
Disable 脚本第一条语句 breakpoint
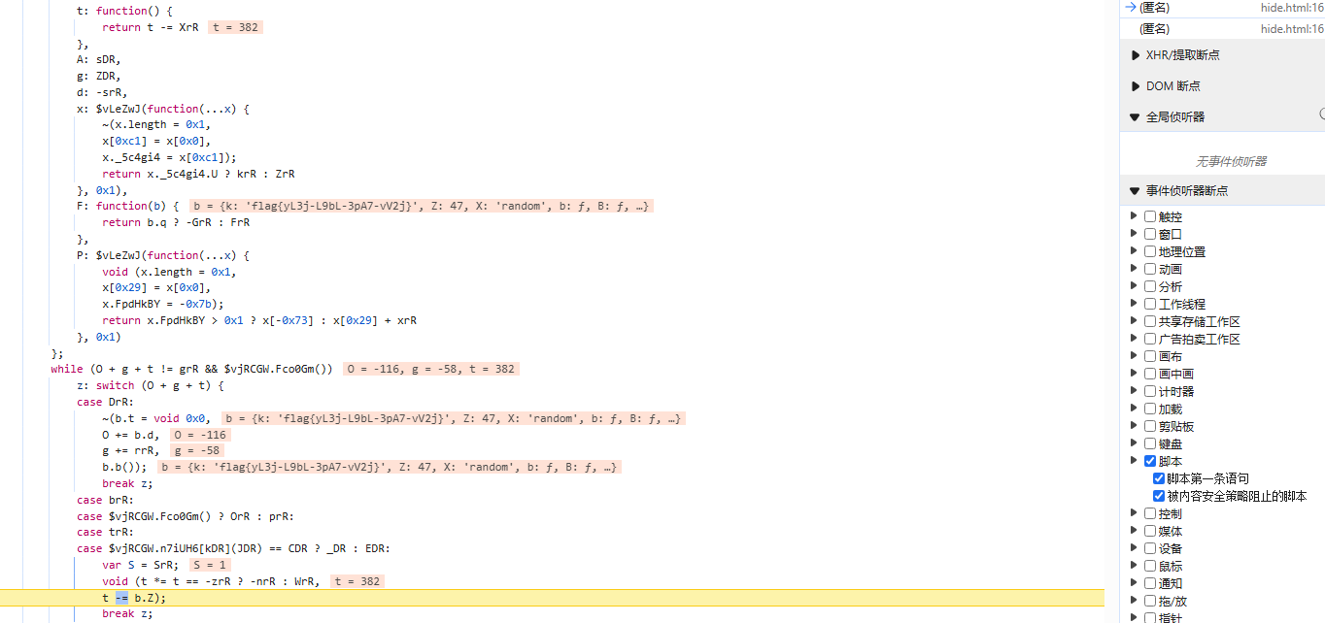tap(1159, 479)
